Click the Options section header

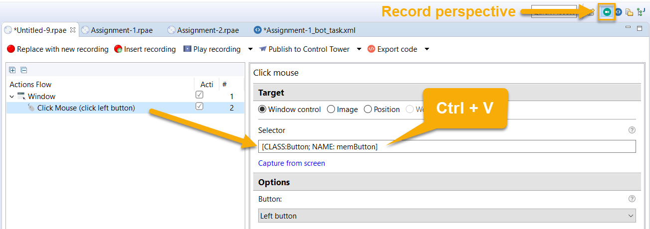click(x=447, y=182)
